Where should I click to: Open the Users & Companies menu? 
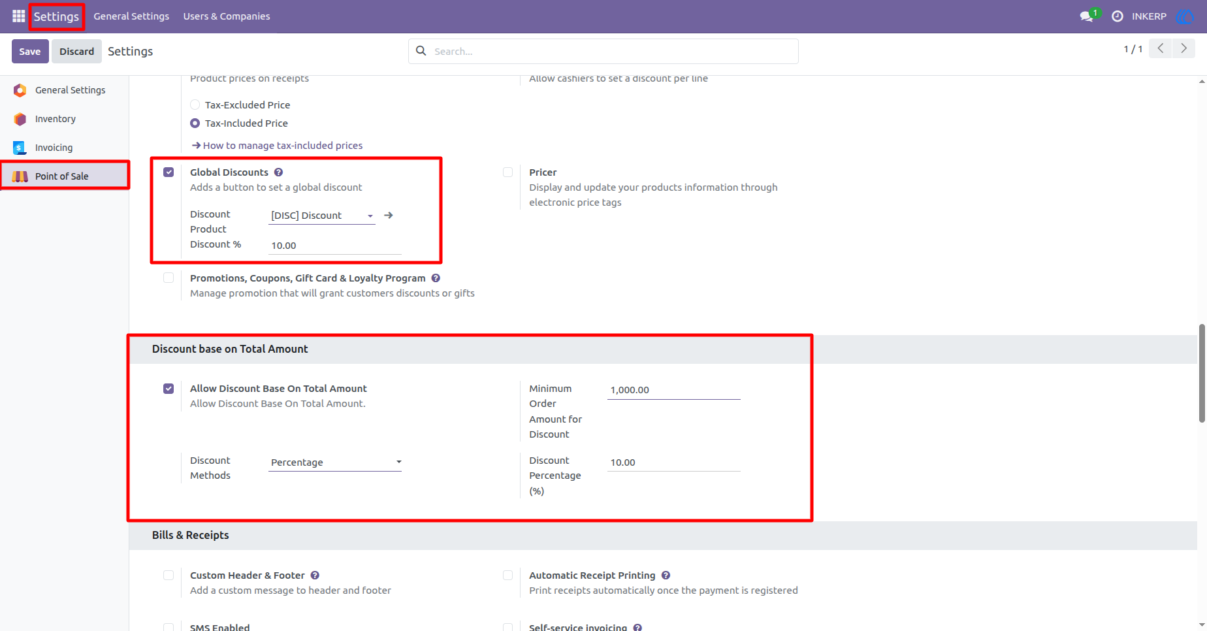tap(227, 16)
